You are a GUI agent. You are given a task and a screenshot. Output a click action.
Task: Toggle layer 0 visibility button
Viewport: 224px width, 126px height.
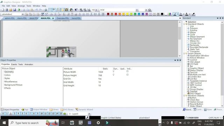click(3, 114)
